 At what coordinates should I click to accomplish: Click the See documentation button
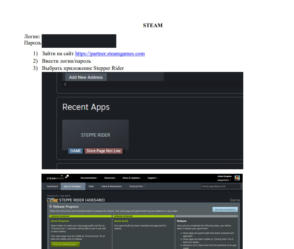pyautogui.click(x=225, y=209)
